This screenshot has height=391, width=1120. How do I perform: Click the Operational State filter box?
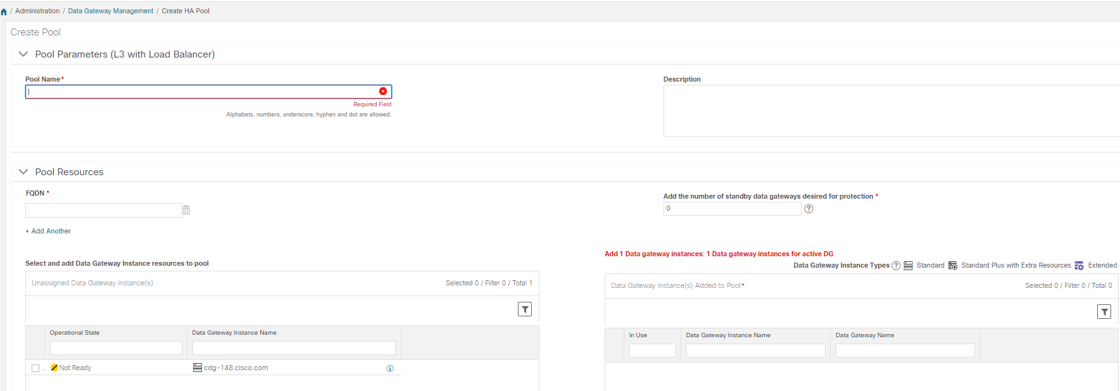click(x=116, y=348)
